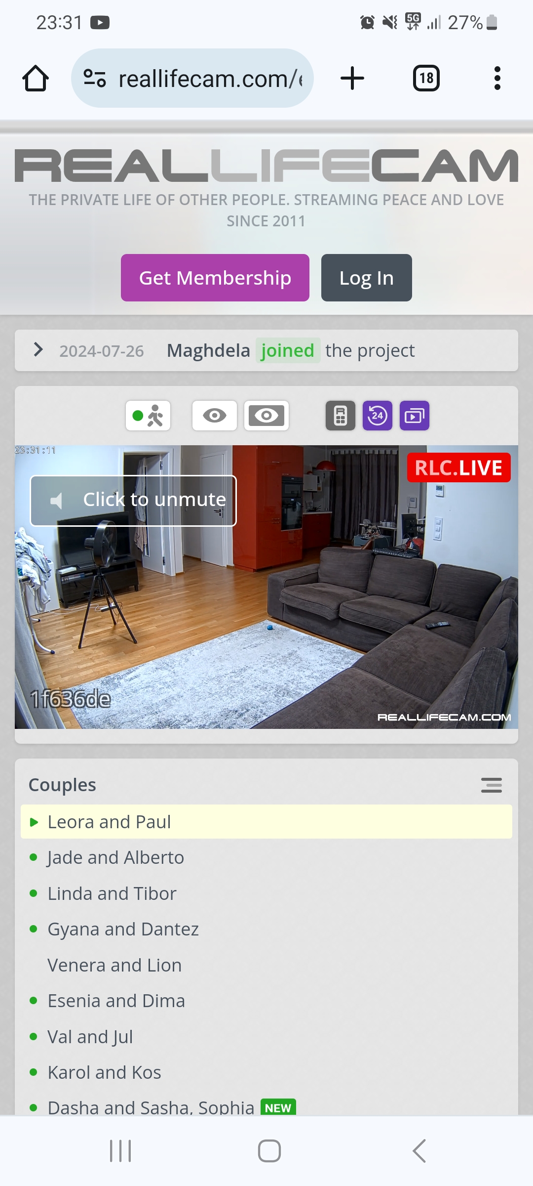Click the Log In button
The width and height of the screenshot is (533, 1186).
(x=367, y=278)
